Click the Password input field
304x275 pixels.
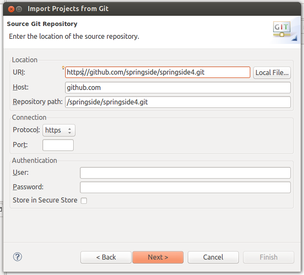(x=185, y=187)
